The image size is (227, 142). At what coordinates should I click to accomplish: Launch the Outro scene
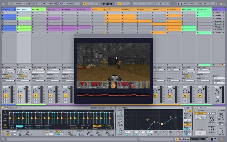coord(214,33)
